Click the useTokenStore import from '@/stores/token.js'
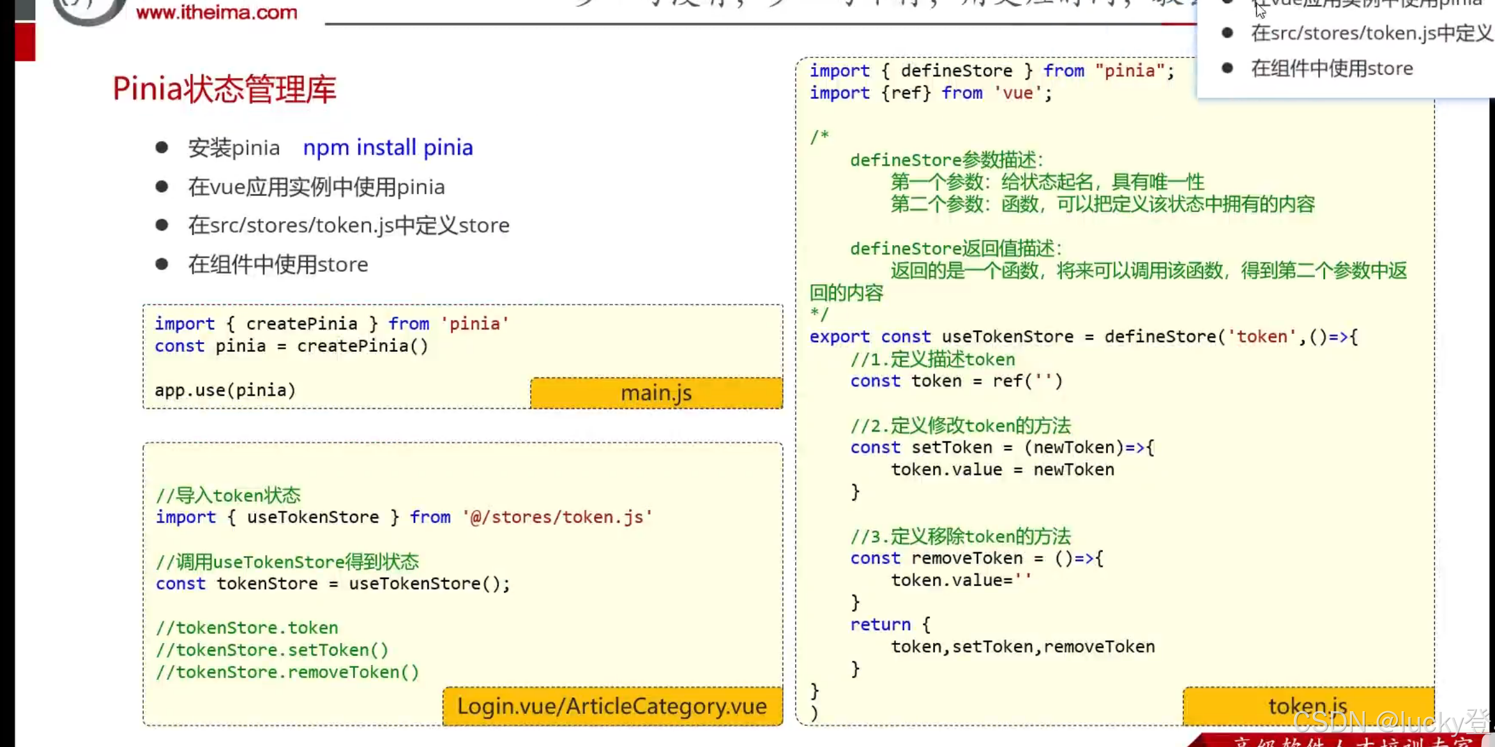 [x=404, y=517]
